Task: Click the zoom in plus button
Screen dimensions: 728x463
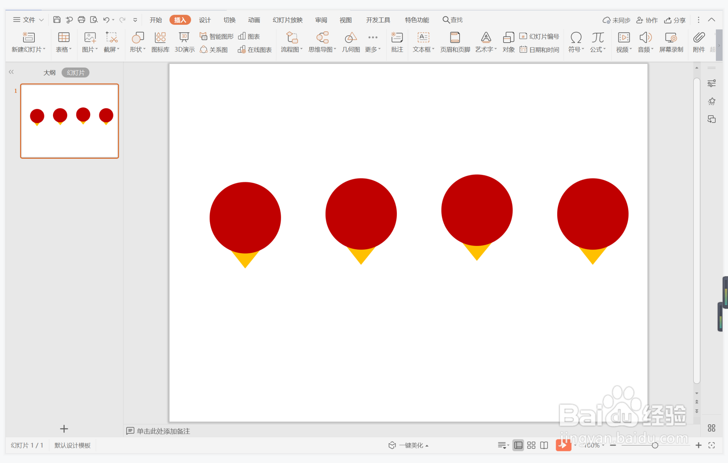Action: (x=698, y=445)
